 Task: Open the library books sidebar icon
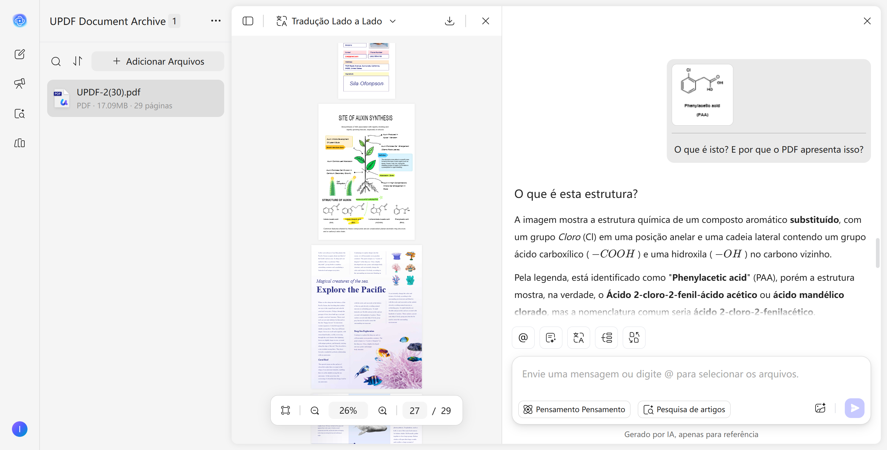click(20, 143)
